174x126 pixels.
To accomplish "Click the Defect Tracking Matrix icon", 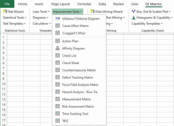I will (57, 77).
